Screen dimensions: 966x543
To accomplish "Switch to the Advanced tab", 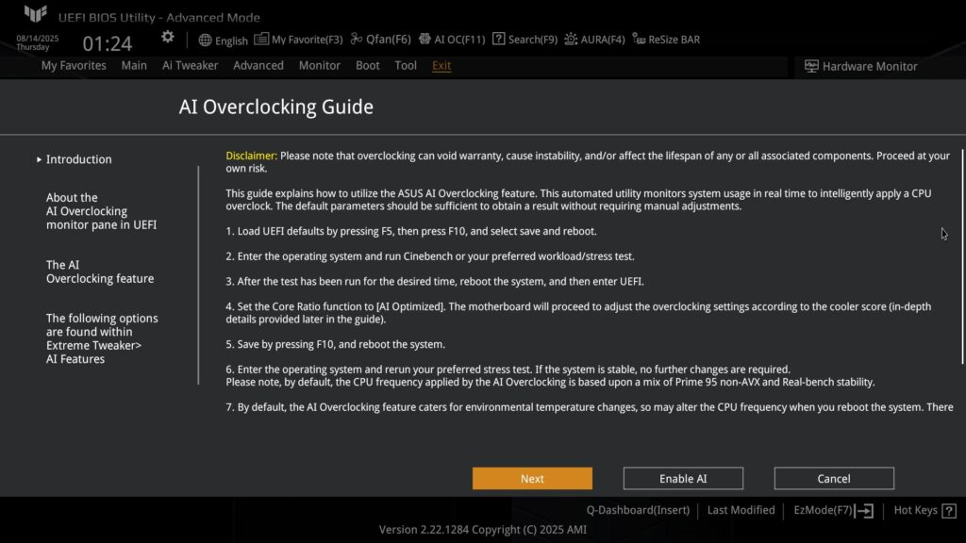I will 258,65.
